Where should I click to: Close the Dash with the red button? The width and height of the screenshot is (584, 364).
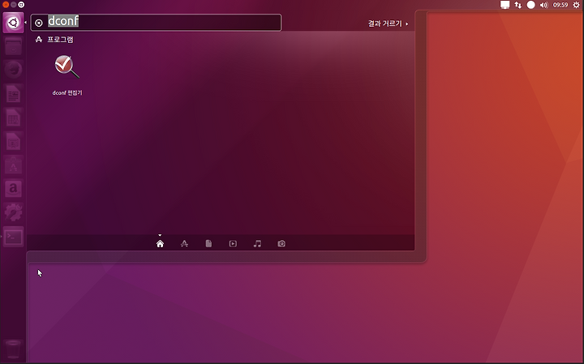(x=6, y=5)
